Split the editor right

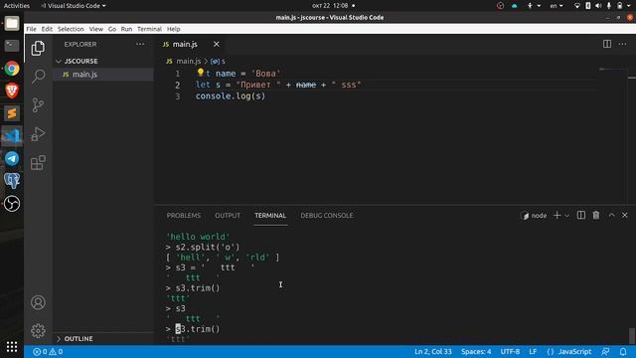[607, 44]
